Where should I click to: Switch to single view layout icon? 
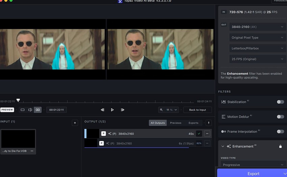tap(23, 110)
